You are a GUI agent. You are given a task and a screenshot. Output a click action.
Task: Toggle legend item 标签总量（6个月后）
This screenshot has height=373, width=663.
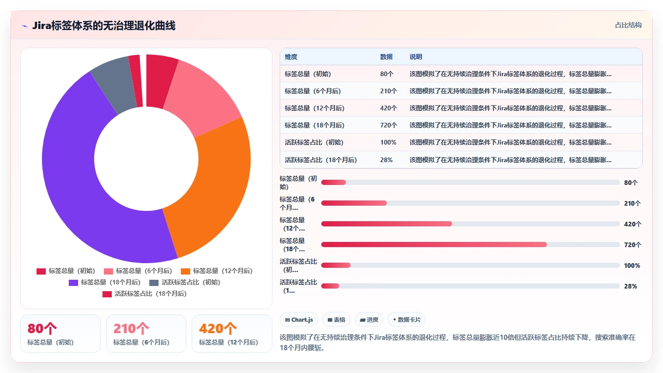point(137,271)
